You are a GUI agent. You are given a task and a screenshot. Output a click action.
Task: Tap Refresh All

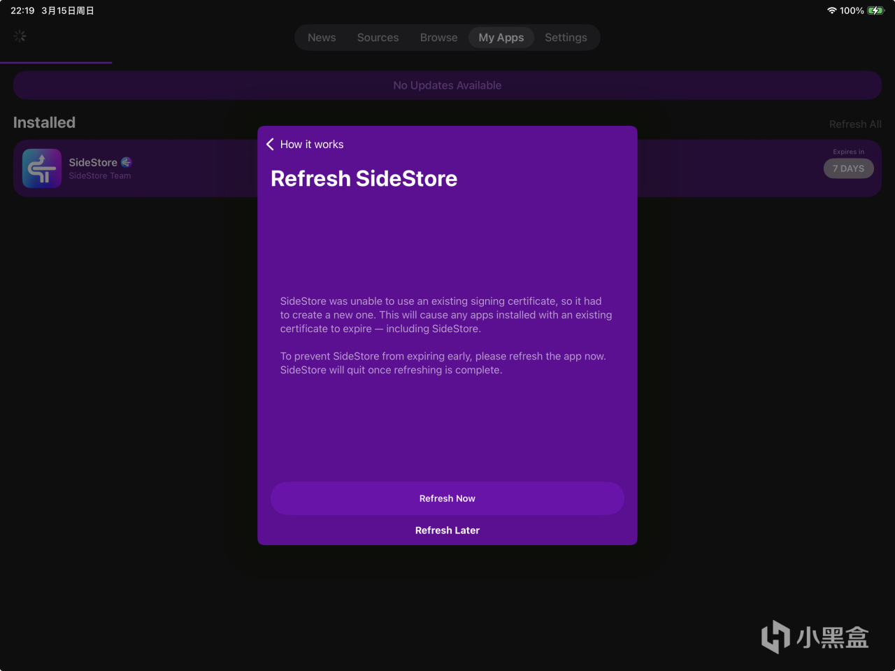[x=855, y=124]
